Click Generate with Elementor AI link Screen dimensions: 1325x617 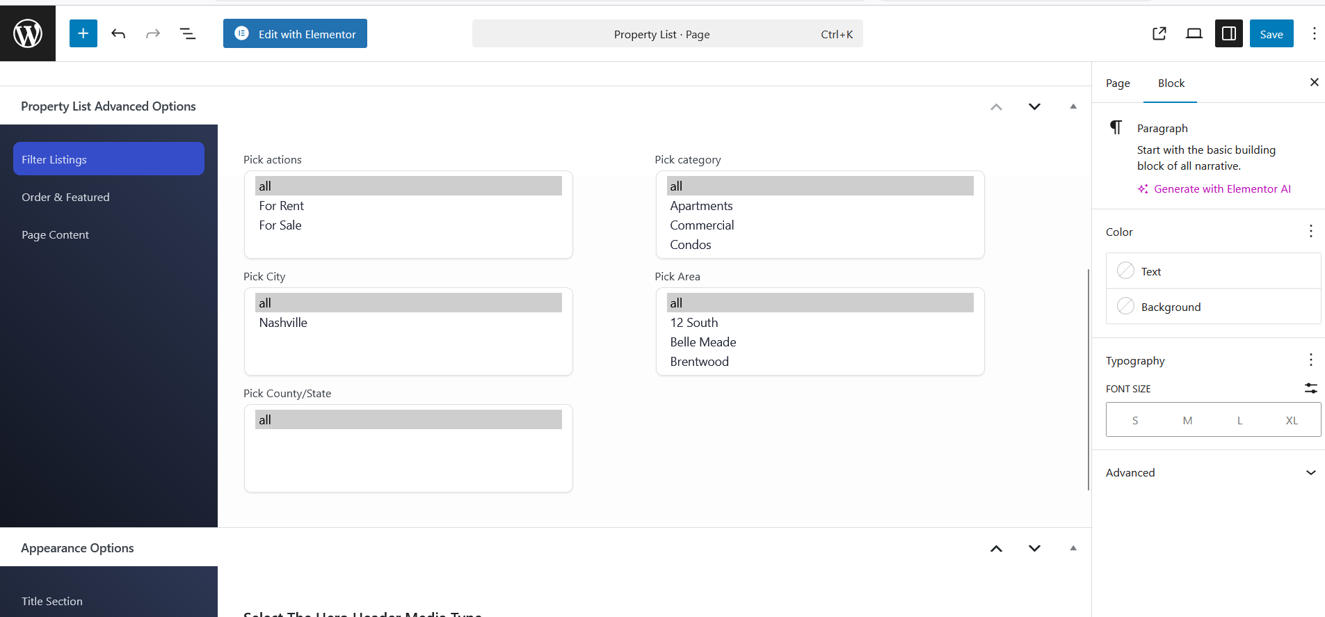click(x=1221, y=189)
